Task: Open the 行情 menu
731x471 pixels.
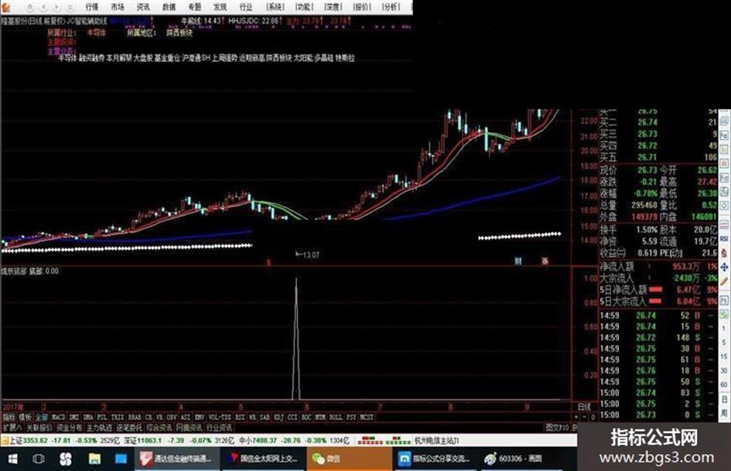Action: [x=92, y=7]
